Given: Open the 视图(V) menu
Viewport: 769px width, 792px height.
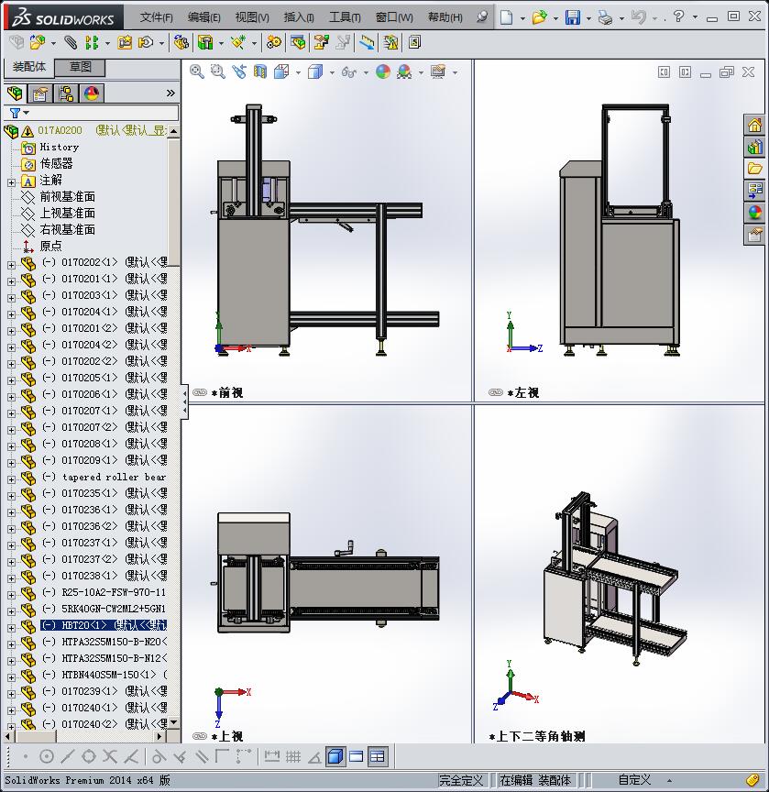Looking at the screenshot, I should (252, 17).
